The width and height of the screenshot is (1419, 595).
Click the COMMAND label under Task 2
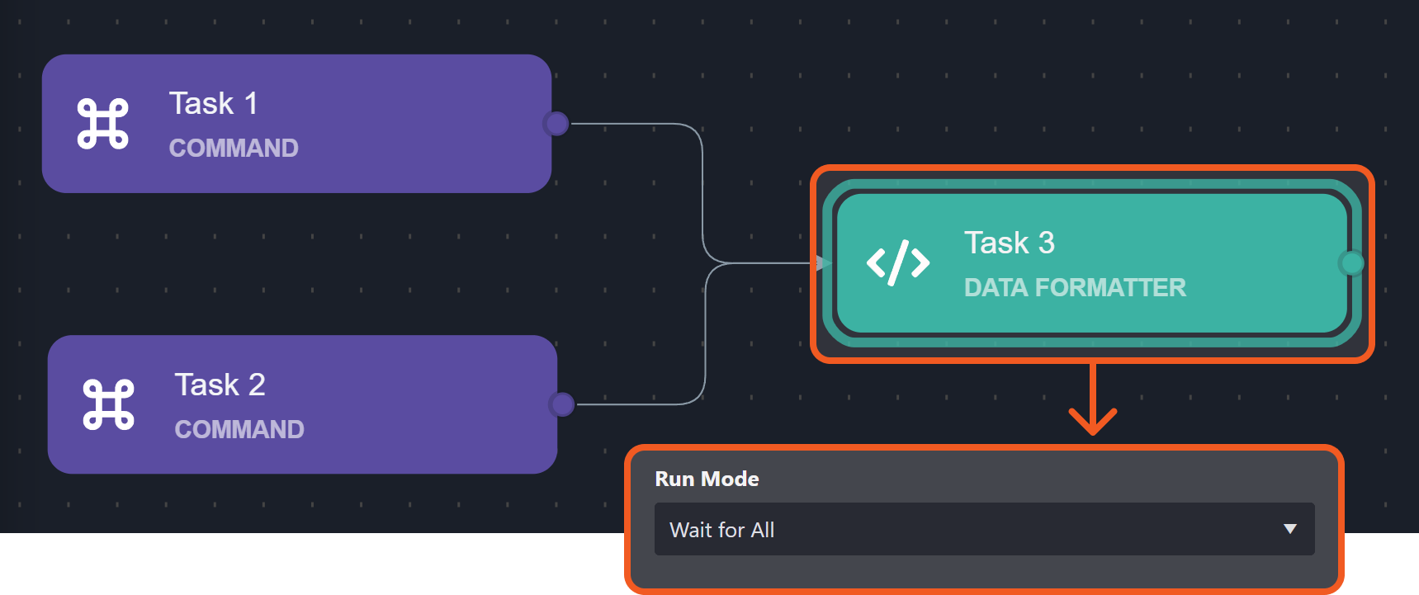tap(239, 429)
